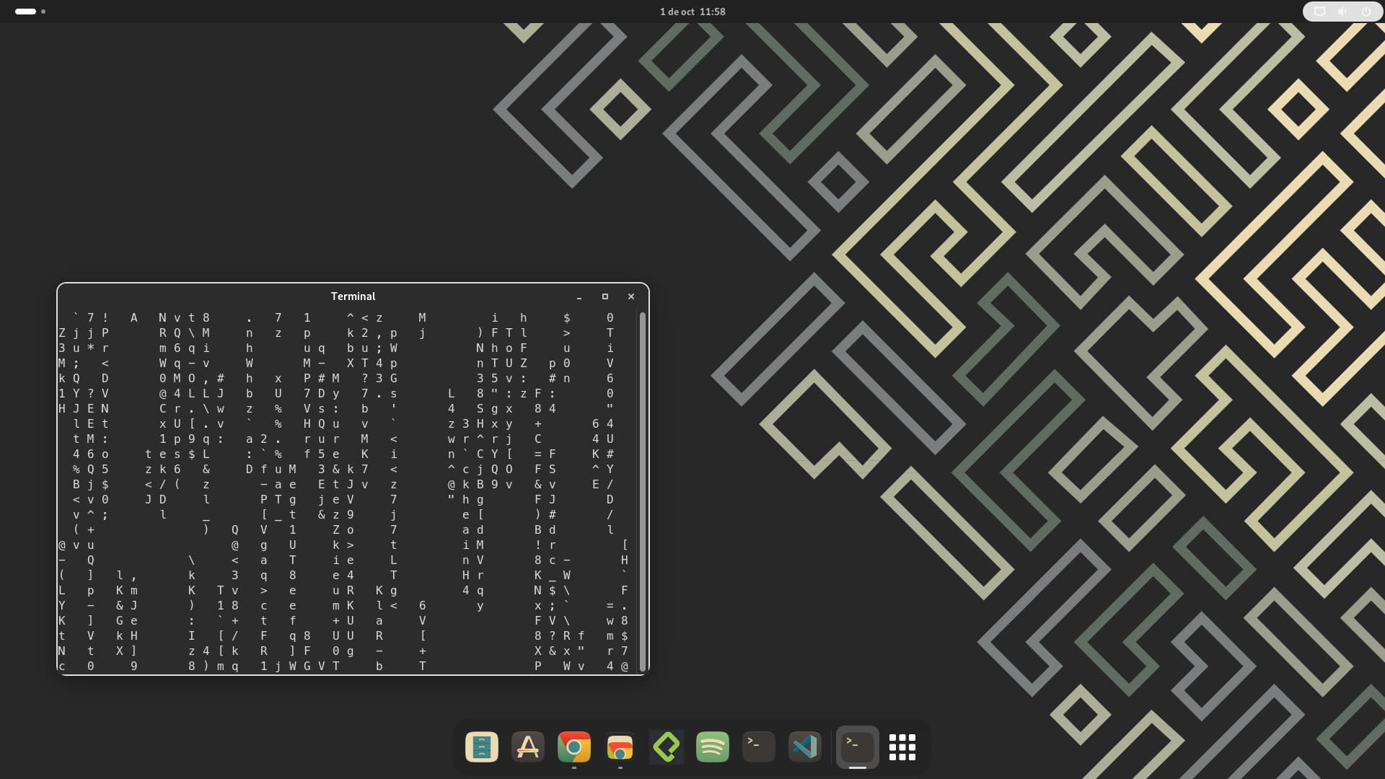Open power menu icon in top bar
This screenshot has height=779, width=1385.
1366,12
